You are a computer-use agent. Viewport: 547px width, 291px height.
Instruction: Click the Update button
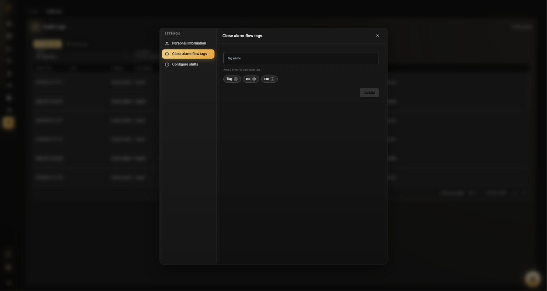tap(369, 93)
